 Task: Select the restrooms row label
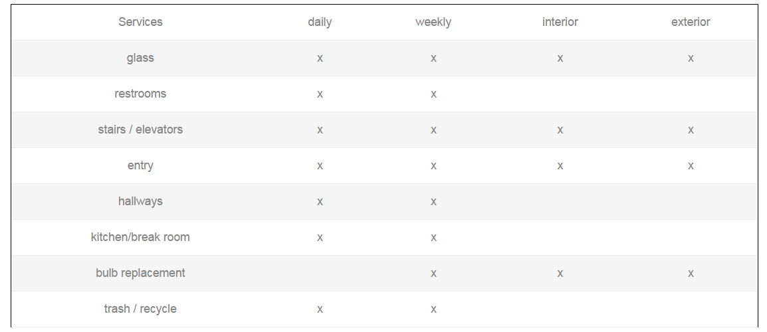(x=140, y=94)
